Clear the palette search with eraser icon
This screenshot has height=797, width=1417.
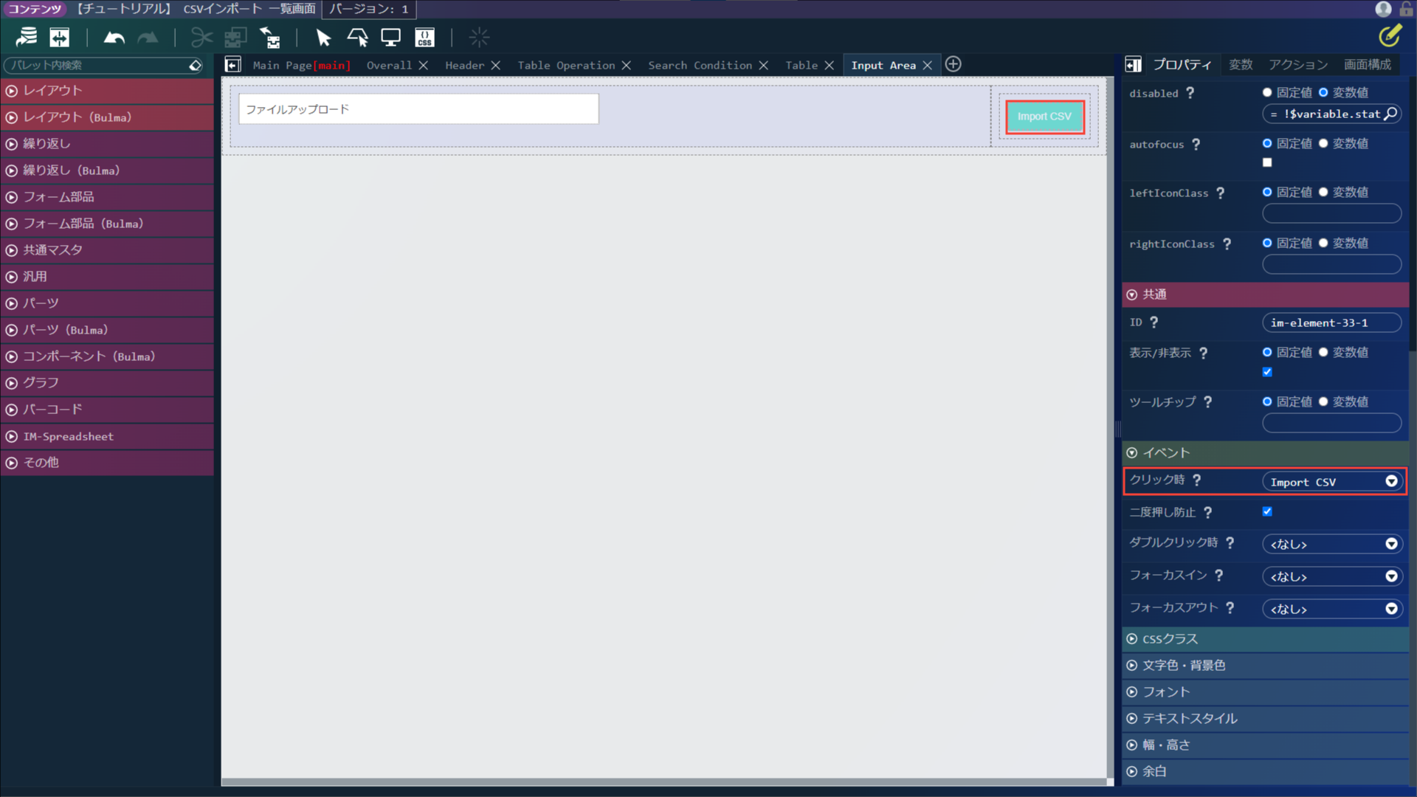195,65
